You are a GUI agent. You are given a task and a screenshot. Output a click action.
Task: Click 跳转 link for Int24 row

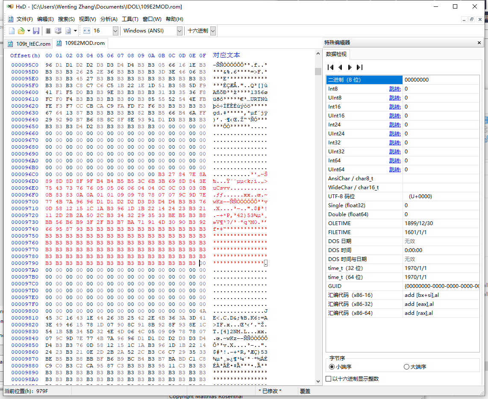395,125
